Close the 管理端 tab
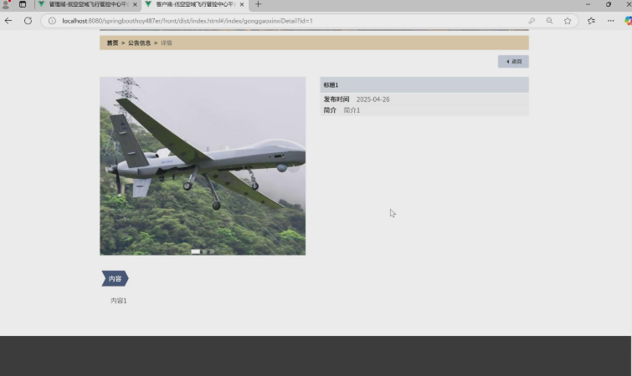The width and height of the screenshot is (632, 376). coord(135,4)
